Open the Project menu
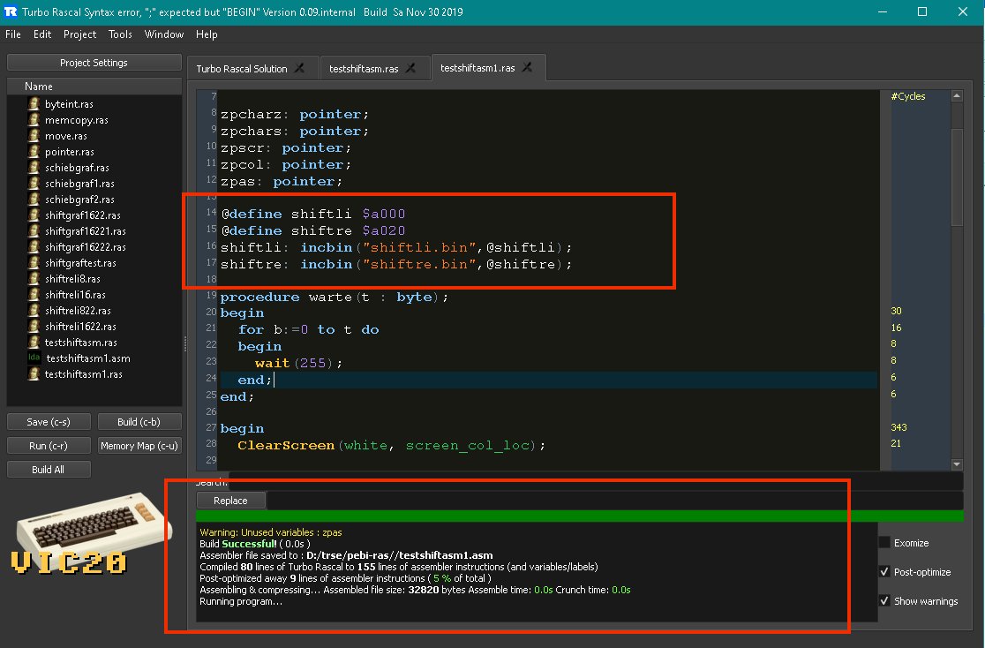Viewport: 985px width, 648px height. point(79,34)
